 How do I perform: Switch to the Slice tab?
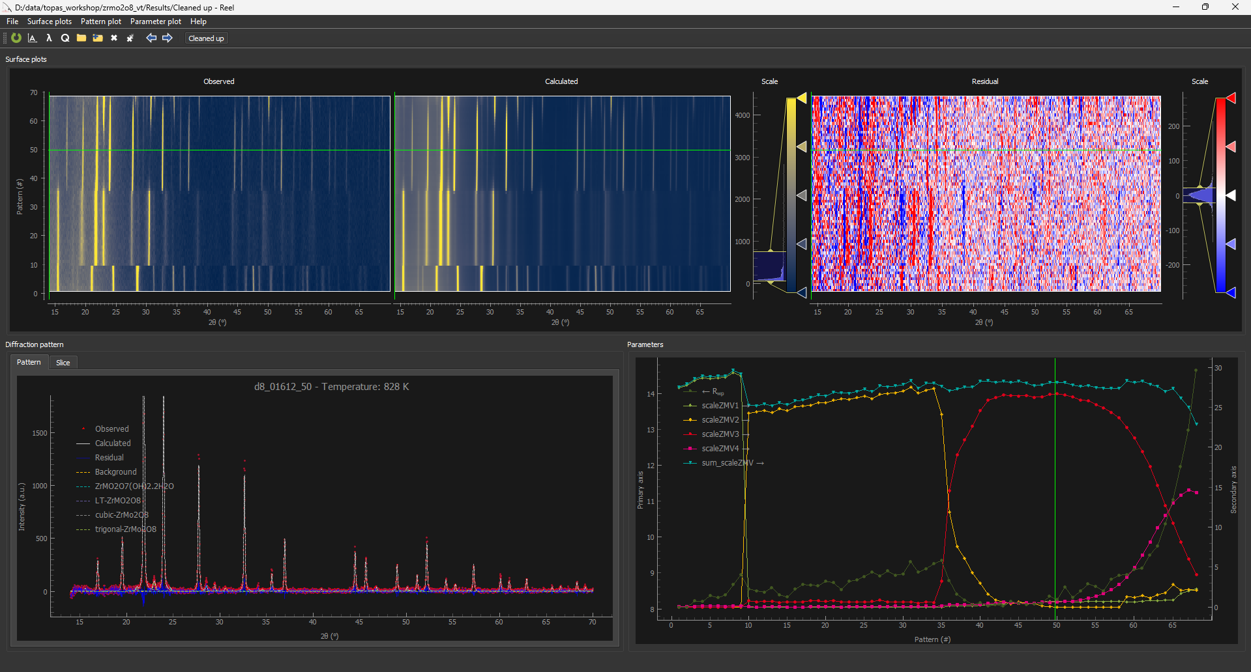coord(63,363)
